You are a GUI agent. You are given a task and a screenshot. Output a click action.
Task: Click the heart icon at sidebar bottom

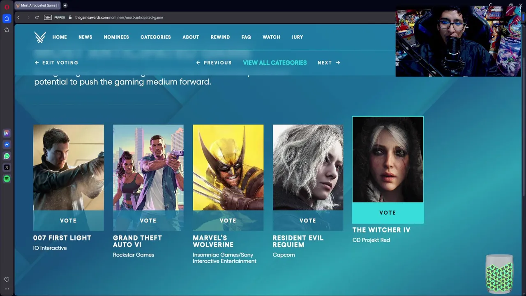[7, 280]
